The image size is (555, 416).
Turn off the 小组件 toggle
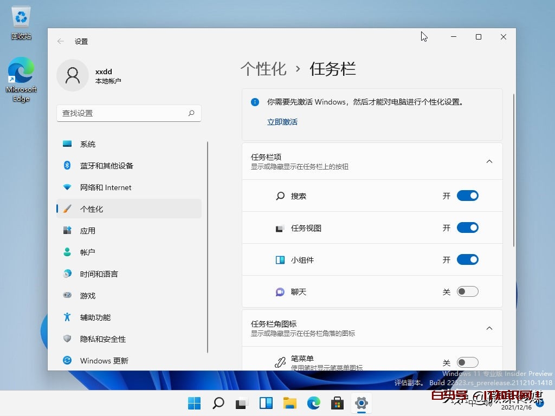pyautogui.click(x=467, y=260)
